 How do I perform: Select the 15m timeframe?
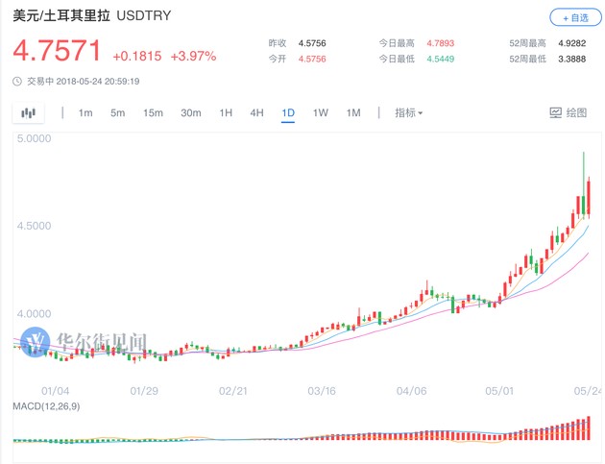[153, 113]
